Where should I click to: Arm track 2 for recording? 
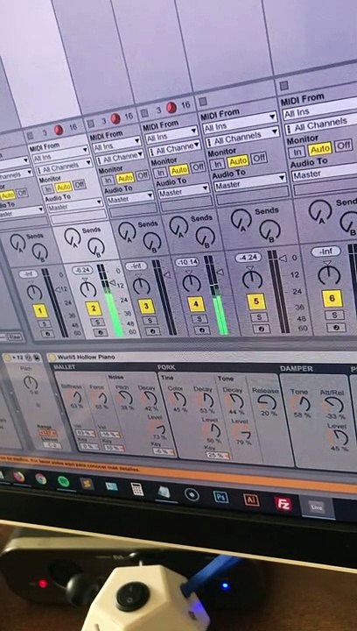(x=100, y=332)
